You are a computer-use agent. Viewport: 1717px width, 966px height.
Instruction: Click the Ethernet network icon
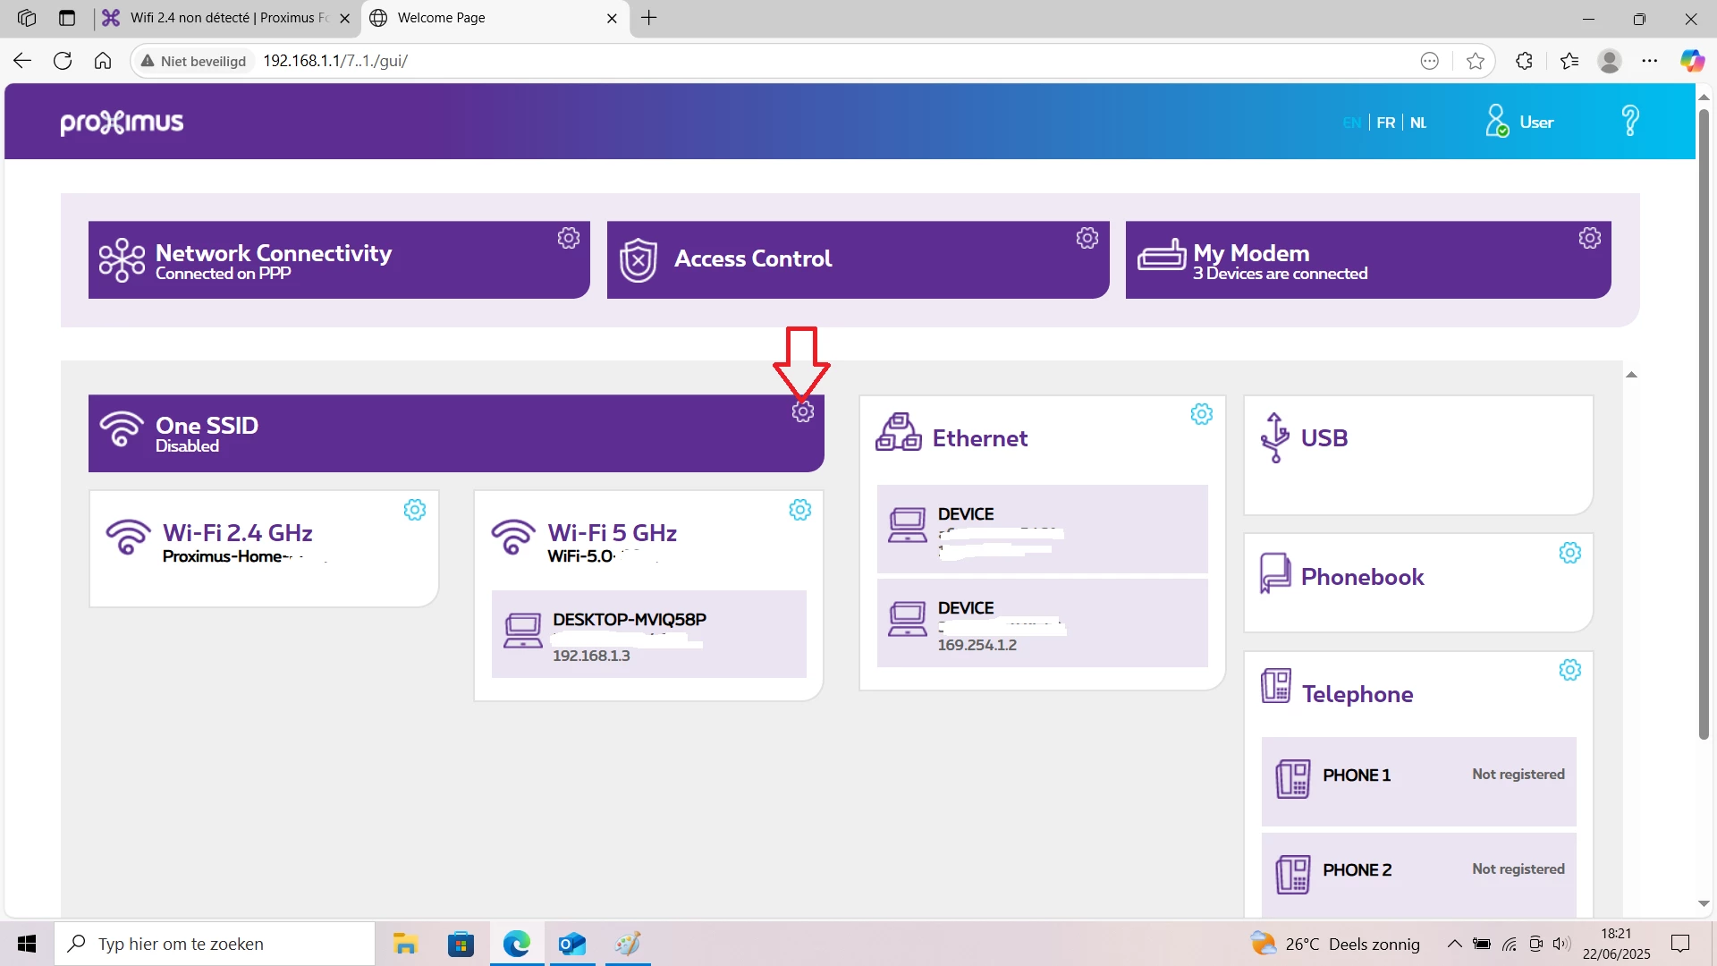(899, 432)
